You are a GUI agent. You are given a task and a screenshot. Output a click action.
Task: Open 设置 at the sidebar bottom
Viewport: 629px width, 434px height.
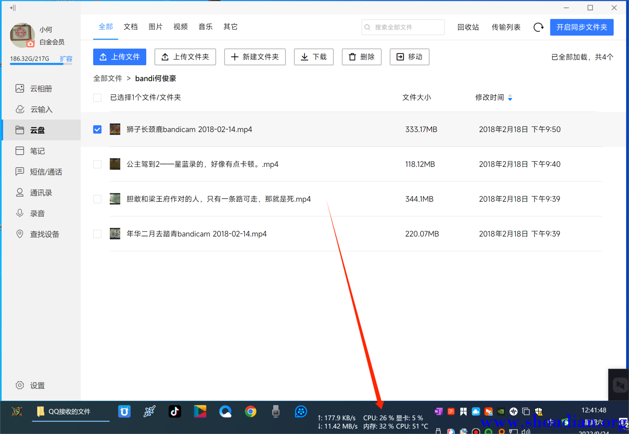coord(30,385)
